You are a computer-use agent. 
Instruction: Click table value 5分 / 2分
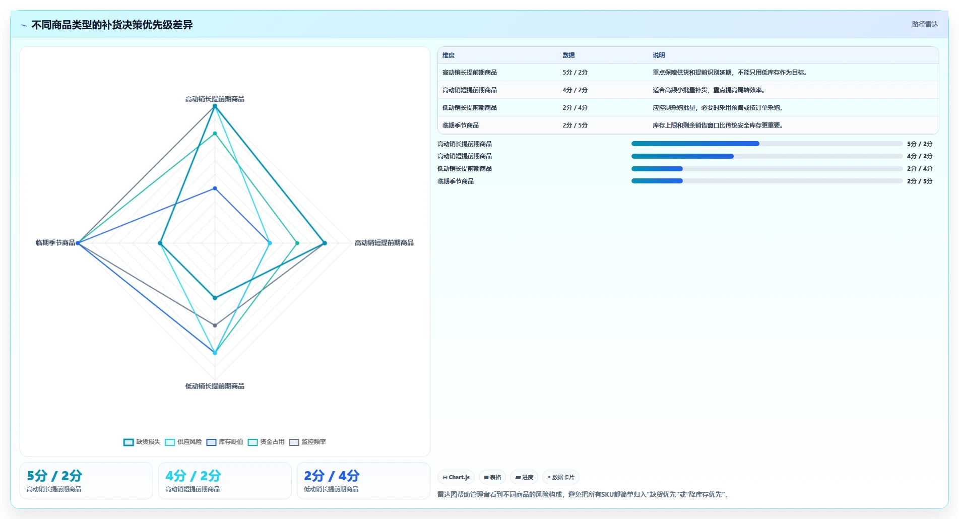(x=575, y=73)
